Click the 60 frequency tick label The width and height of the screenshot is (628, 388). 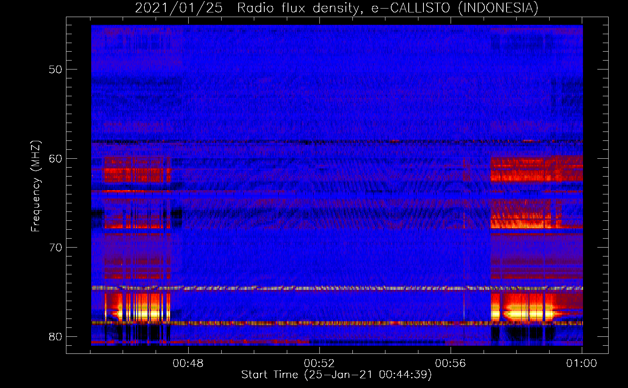[56, 158]
